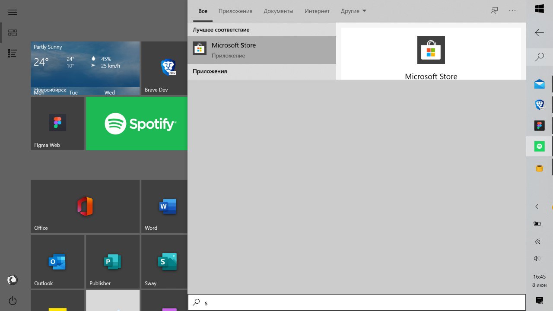The height and width of the screenshot is (311, 553).
Task: Select the Все search tab
Action: (203, 11)
